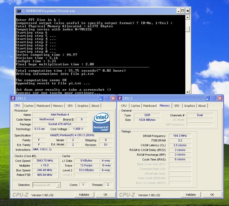The width and height of the screenshot is (229, 206).
Task: Open the Graphics tab in right CPU-Z
Action: [190, 106]
